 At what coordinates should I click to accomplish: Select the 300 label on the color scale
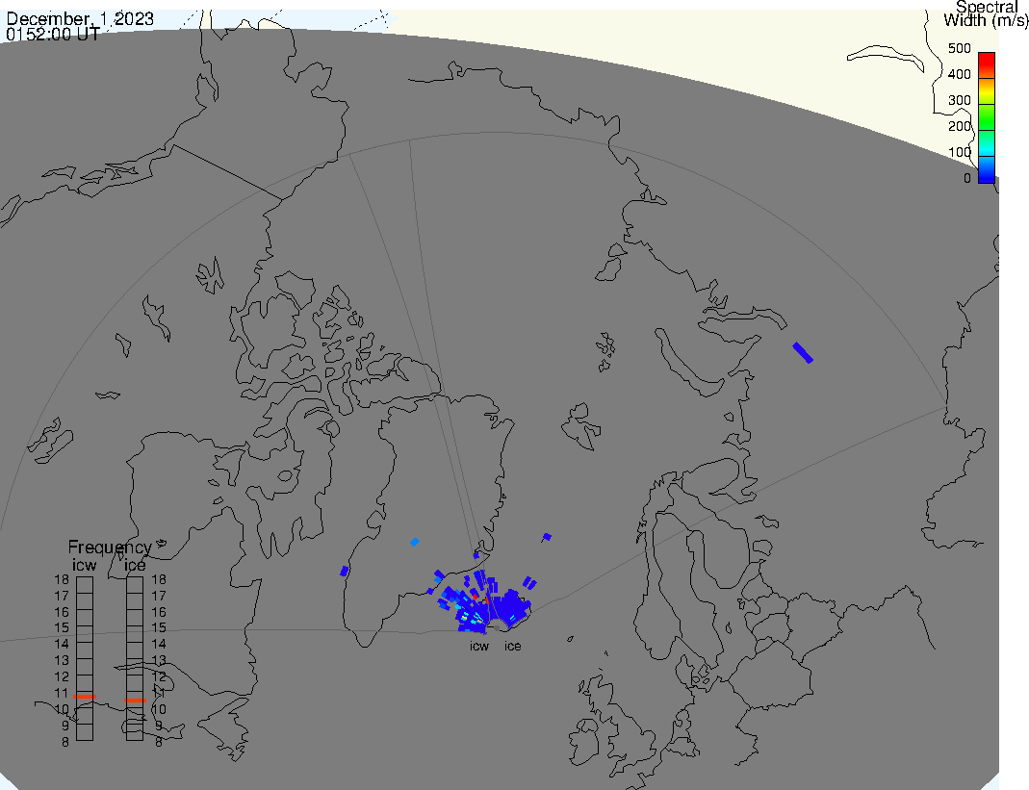[x=959, y=100]
